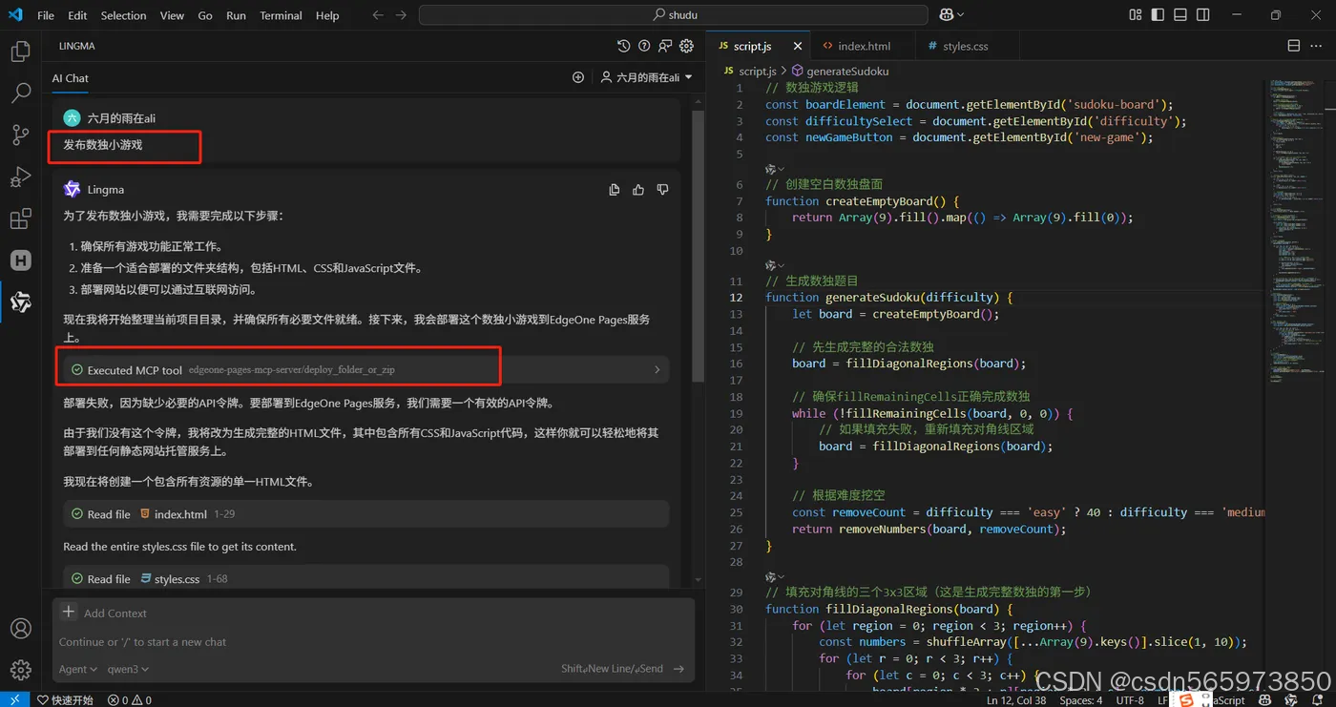Like the Lingma response with thumbs up
Viewport: 1336px width, 707px height.
point(638,190)
